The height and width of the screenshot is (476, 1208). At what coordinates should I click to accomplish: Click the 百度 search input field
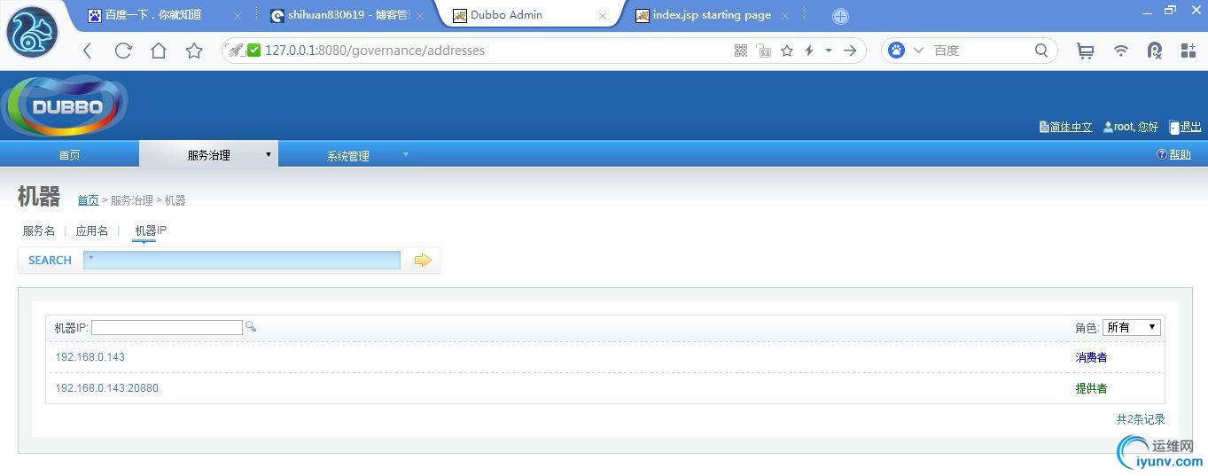click(x=979, y=51)
